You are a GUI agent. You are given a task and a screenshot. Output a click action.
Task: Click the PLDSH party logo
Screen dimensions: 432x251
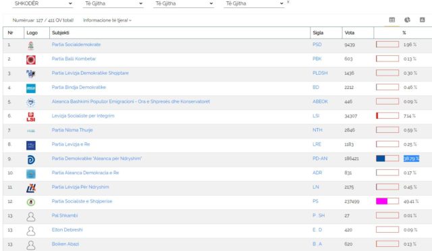(31, 74)
